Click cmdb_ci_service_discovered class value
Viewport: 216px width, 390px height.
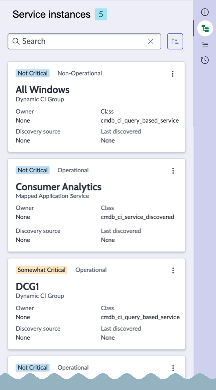pos(137,217)
